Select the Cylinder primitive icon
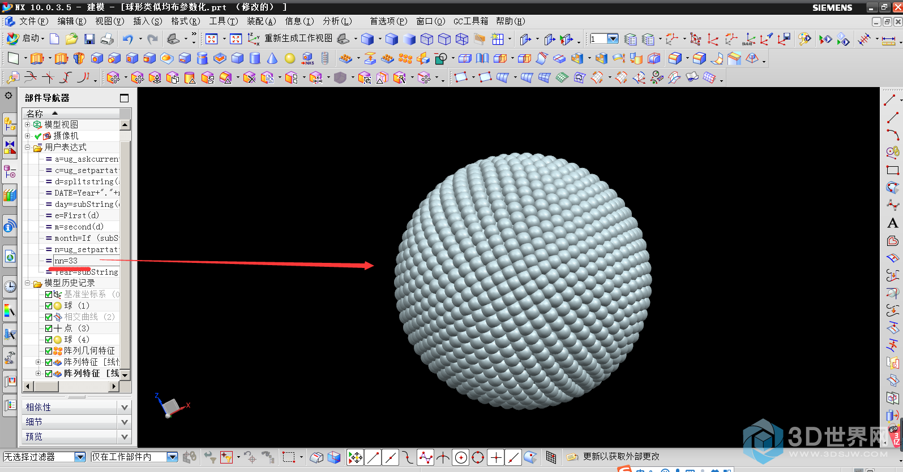Viewport: 903px width, 472px height. [255, 58]
